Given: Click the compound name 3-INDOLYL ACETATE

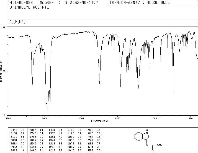Looking at the screenshot, I should click(x=29, y=7).
